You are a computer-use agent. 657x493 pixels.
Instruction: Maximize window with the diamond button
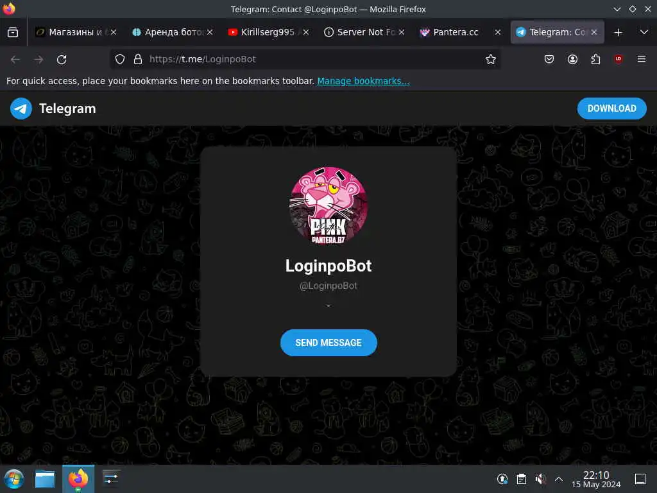(633, 9)
